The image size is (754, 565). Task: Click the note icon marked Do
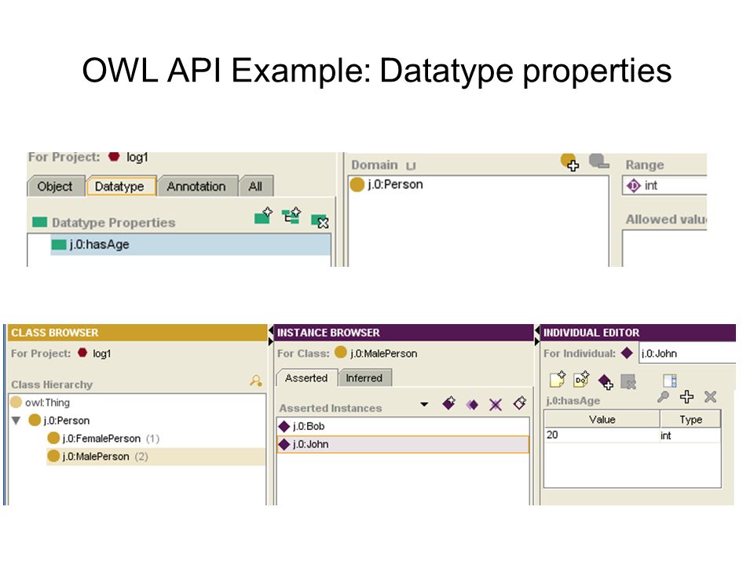[x=582, y=379]
